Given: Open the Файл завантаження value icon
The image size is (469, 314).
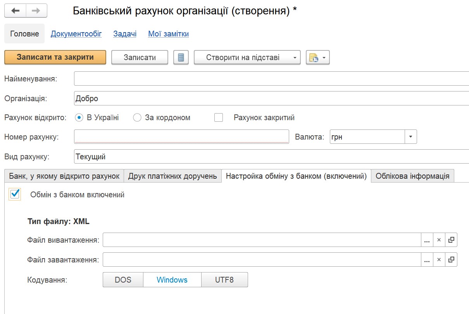Looking at the screenshot, I should click(x=451, y=260).
